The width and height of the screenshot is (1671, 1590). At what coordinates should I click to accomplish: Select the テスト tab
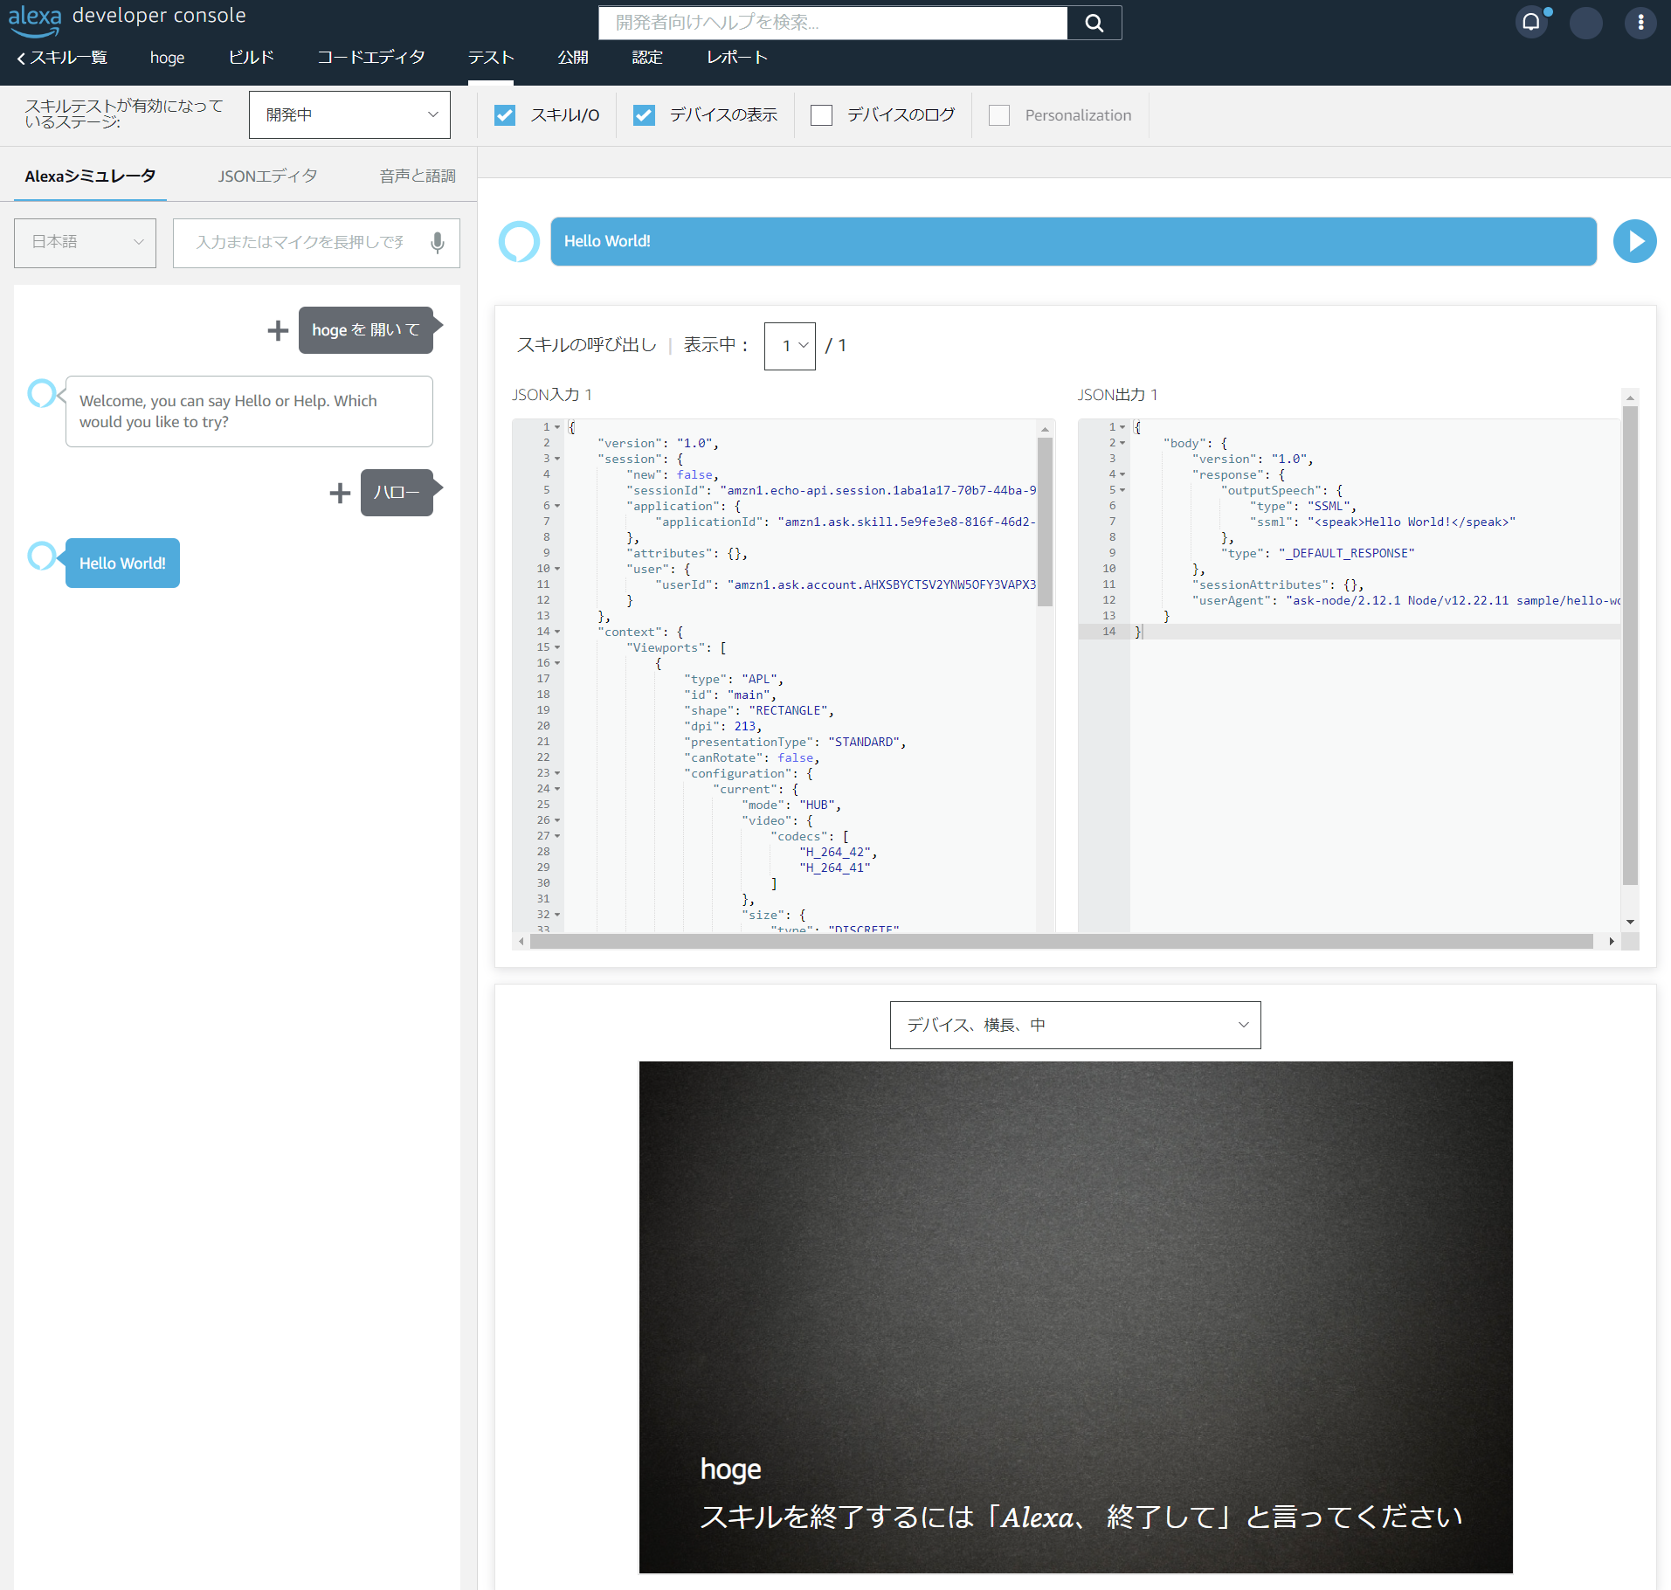tap(491, 58)
